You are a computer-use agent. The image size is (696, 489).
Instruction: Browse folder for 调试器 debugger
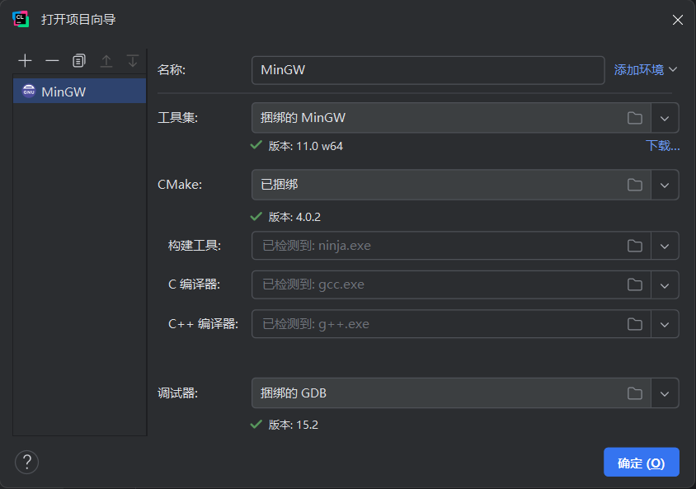pos(635,393)
